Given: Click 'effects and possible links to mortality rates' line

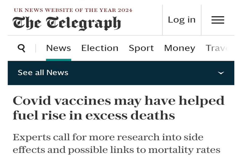Looking at the screenshot, I should tap(116, 150).
